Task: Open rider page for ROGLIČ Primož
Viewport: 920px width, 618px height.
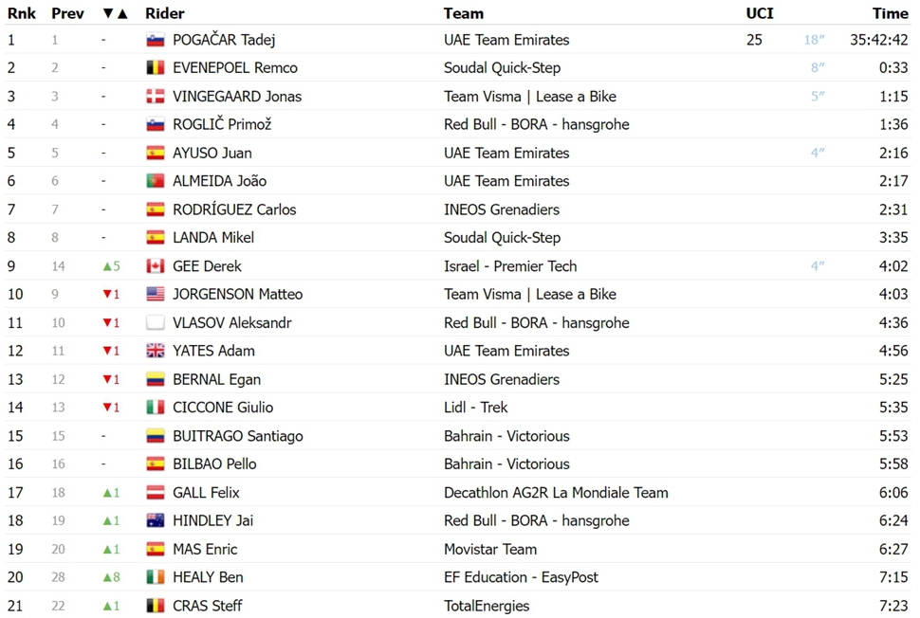Action: [222, 124]
